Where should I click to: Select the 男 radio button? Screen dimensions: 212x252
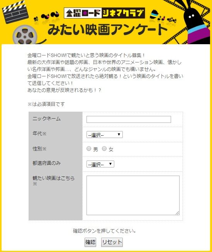point(89,148)
